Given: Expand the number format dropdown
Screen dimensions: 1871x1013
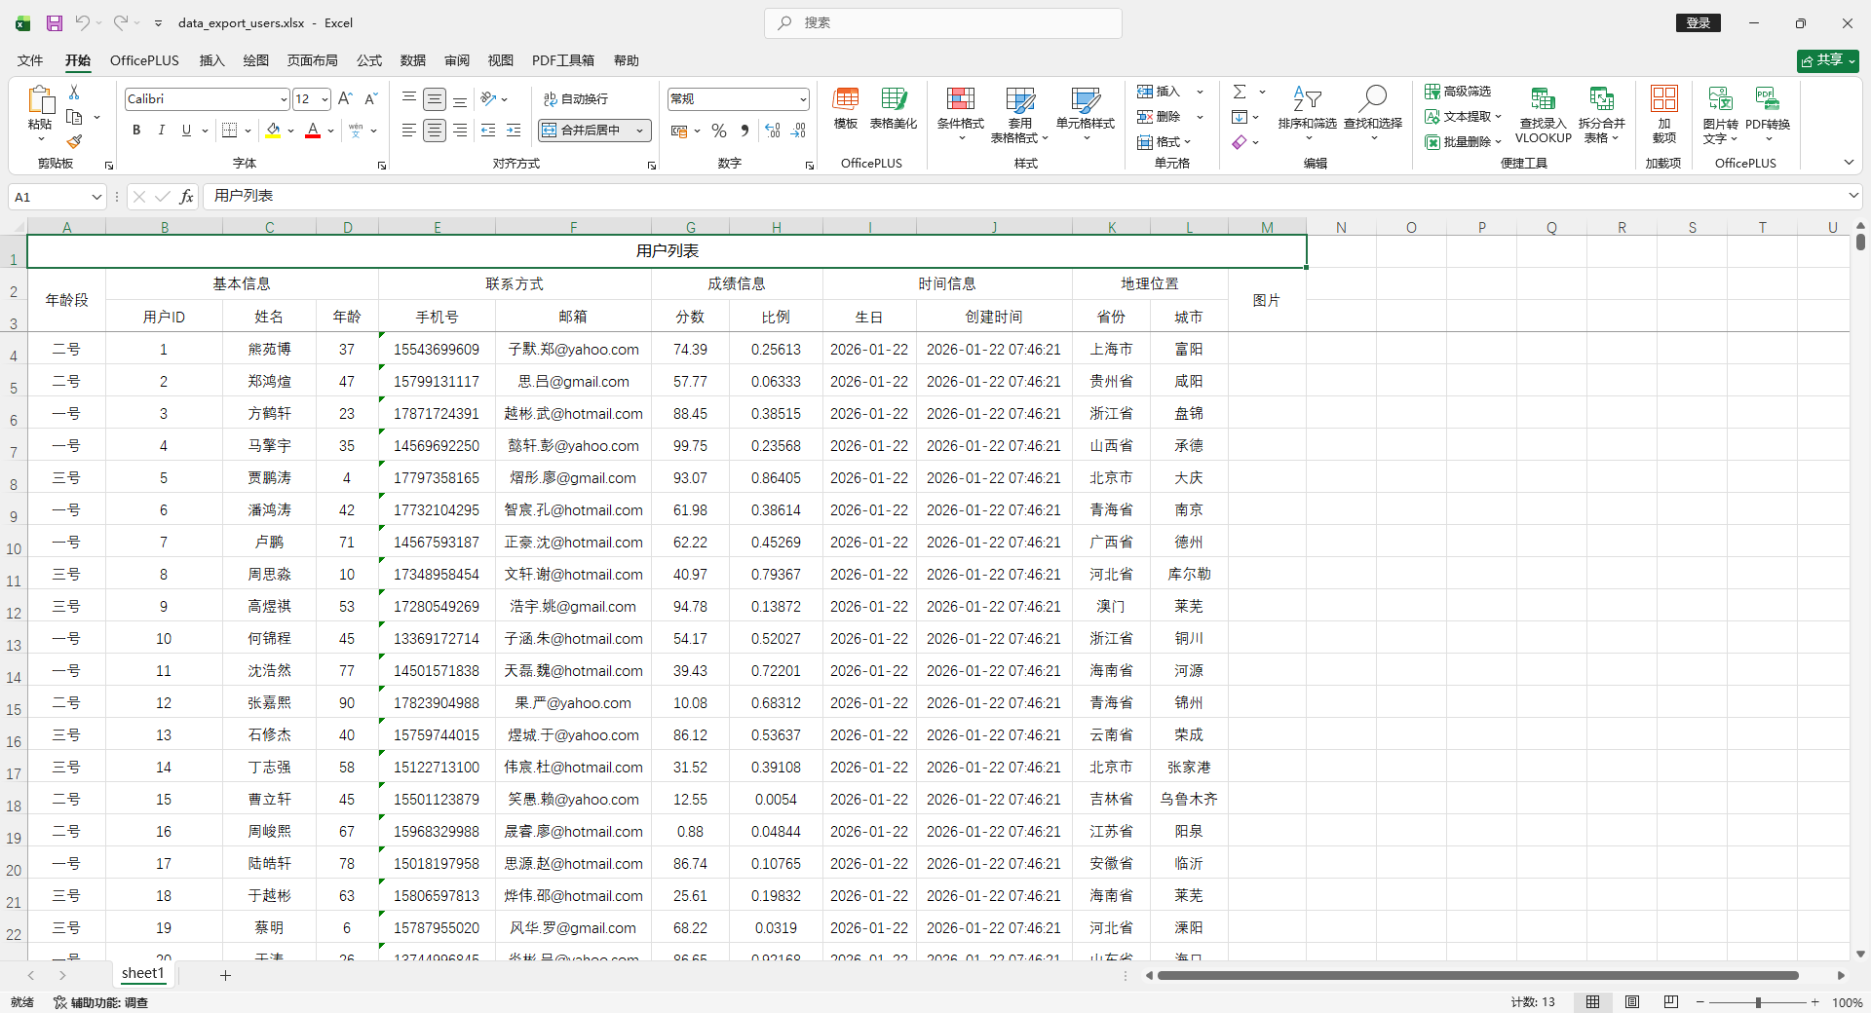Looking at the screenshot, I should pyautogui.click(x=802, y=99).
